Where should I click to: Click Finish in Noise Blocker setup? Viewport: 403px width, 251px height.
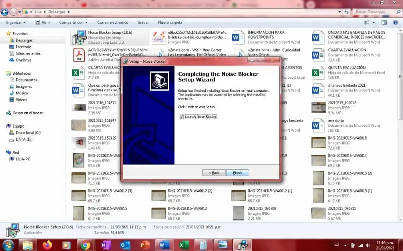tap(237, 173)
